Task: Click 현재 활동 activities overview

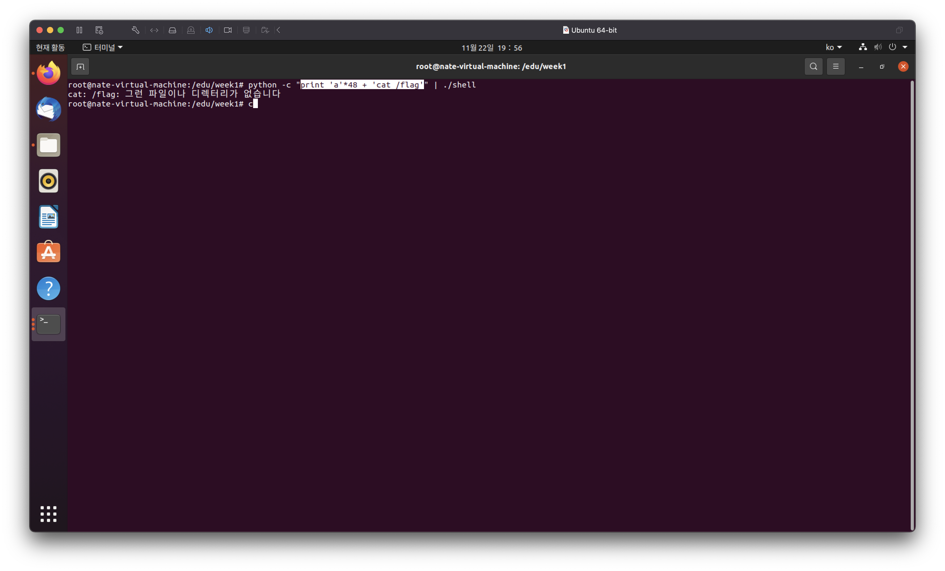Action: [x=50, y=47]
